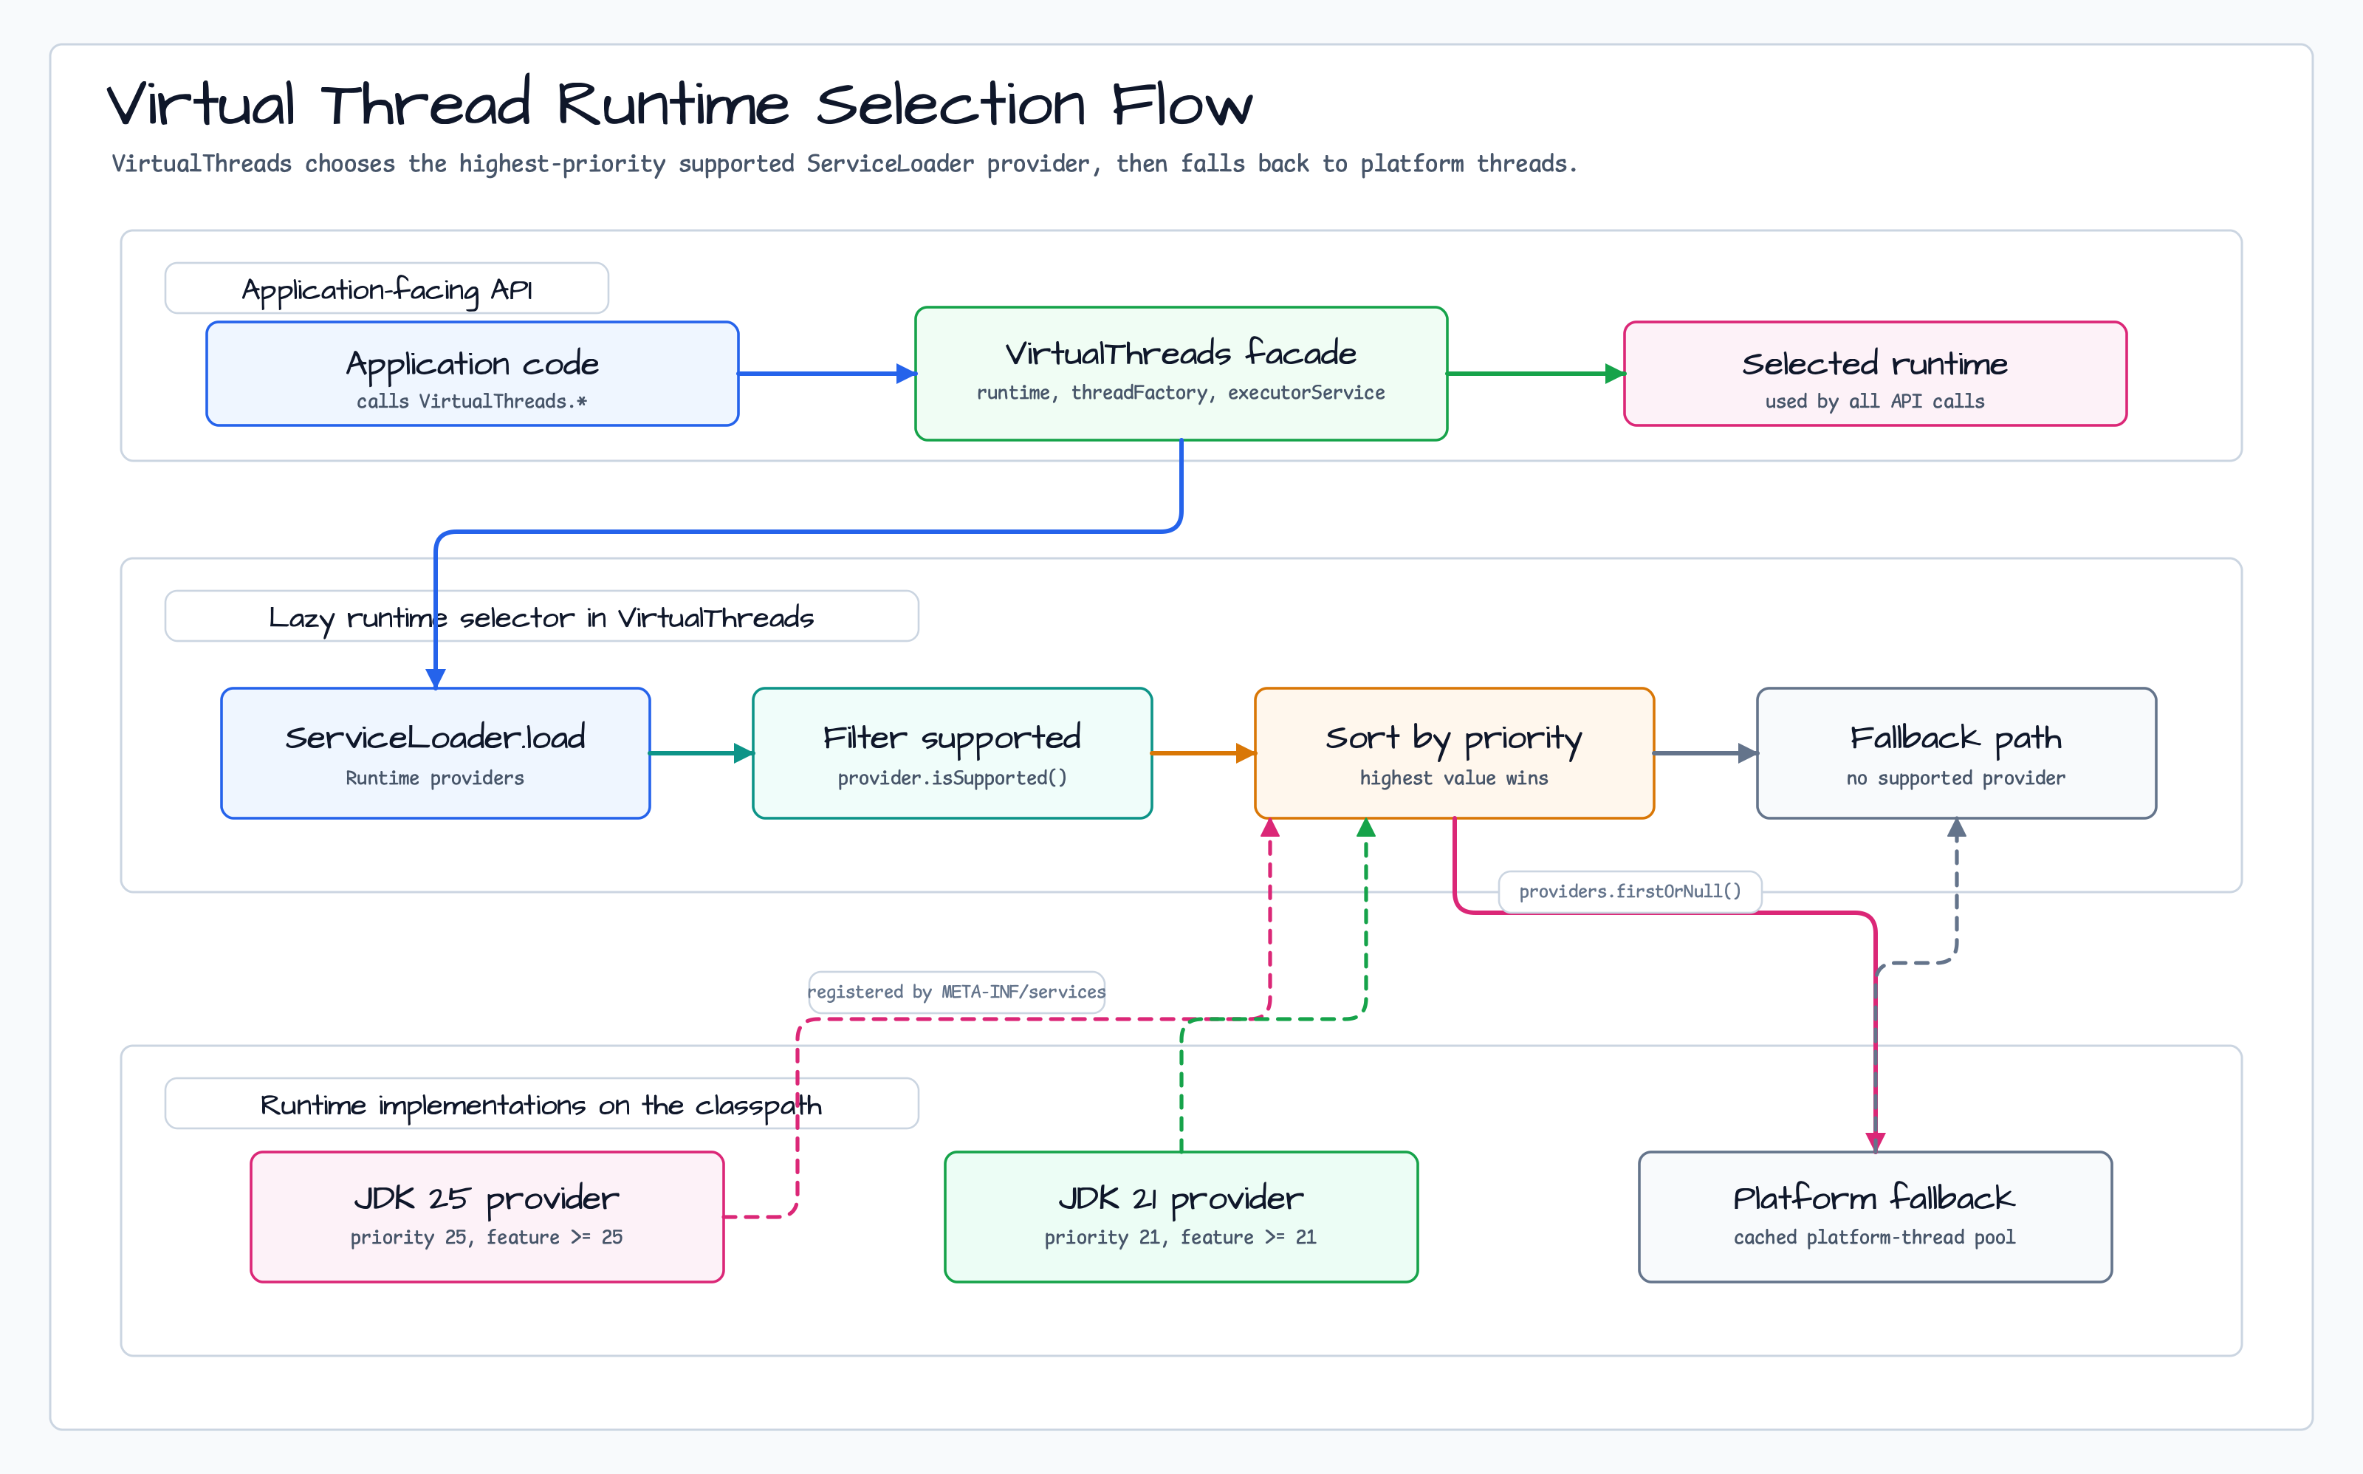Select the 'provider.isSupported()' text
The height and width of the screenshot is (1474, 2363).
(953, 778)
